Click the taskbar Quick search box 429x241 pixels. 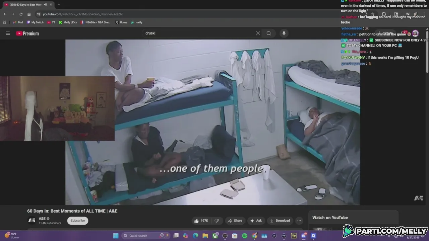tap(146, 236)
